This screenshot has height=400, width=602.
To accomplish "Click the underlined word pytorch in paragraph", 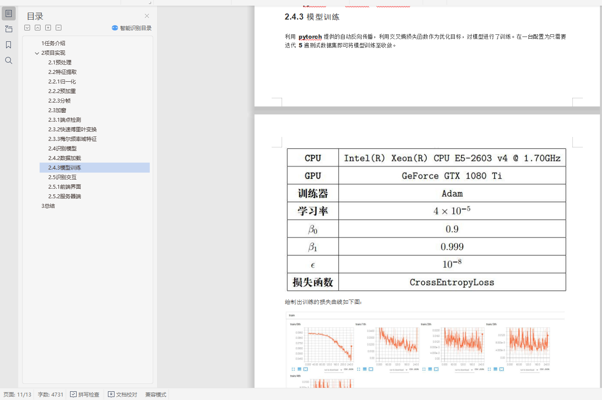I will pos(310,37).
